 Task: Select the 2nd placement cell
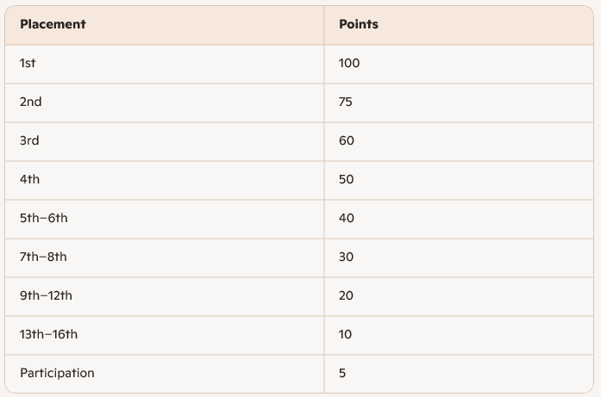pos(31,102)
